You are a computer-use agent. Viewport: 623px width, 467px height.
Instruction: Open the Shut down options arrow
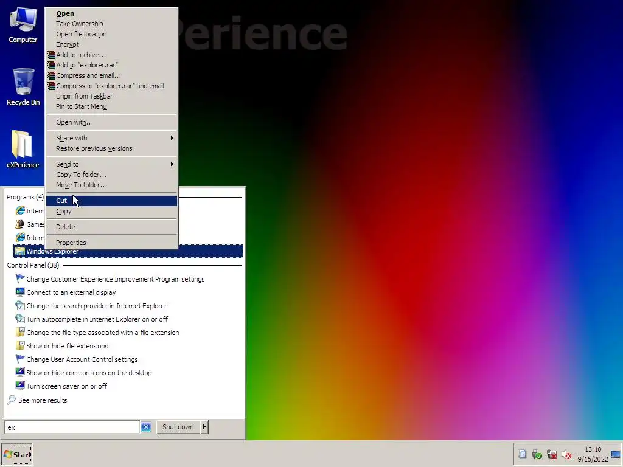coord(204,427)
